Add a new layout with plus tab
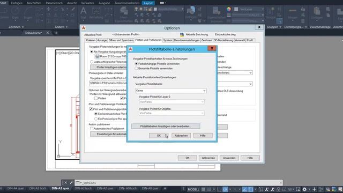The height and width of the screenshot is (193, 343). click(165, 188)
